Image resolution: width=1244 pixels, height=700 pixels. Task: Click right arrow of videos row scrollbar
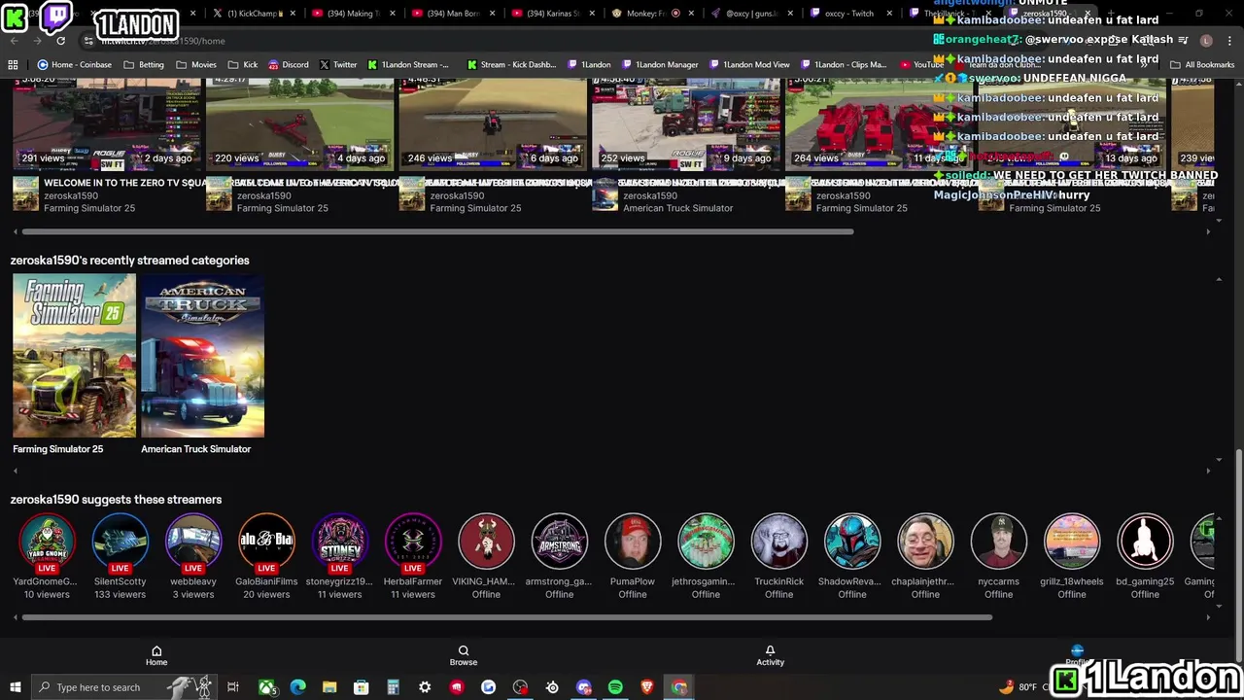click(x=1208, y=231)
